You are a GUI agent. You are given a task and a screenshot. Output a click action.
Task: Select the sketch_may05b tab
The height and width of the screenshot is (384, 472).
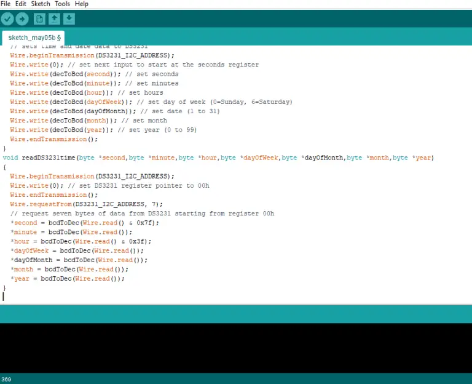34,38
